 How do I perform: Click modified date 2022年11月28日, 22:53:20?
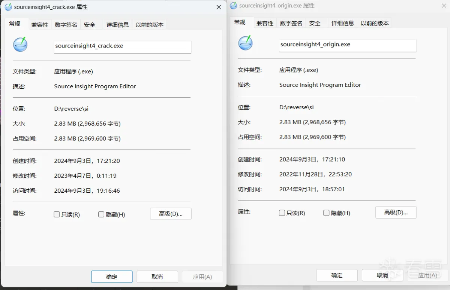pyautogui.click(x=316, y=174)
